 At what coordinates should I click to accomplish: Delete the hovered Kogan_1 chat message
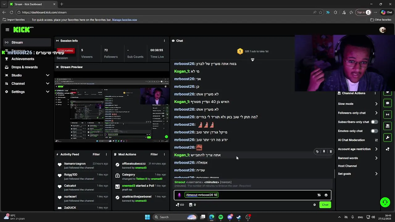pyautogui.click(x=331, y=152)
